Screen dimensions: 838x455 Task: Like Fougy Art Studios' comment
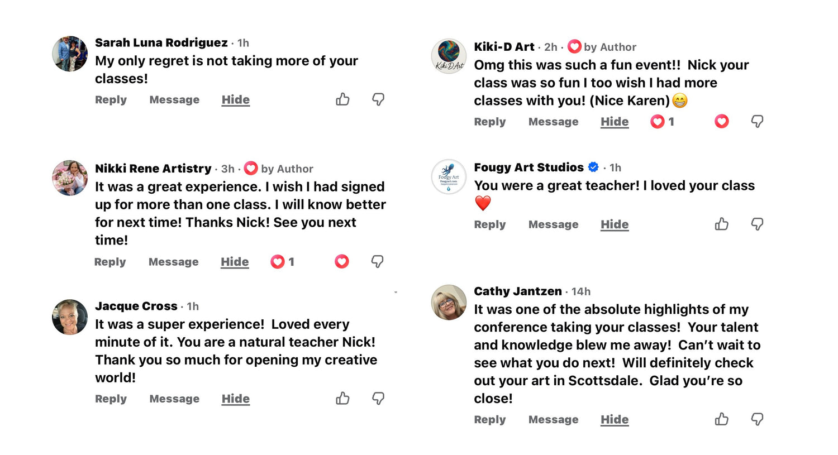click(721, 224)
